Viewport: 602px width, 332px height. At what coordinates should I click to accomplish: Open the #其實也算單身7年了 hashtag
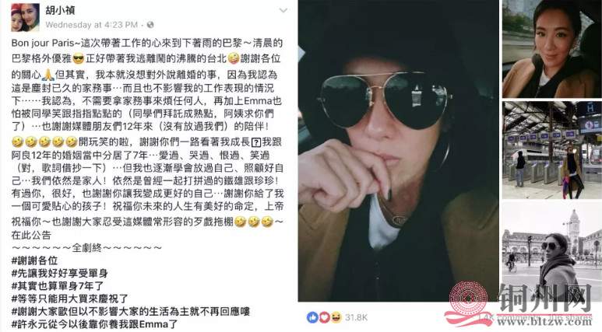[x=58, y=286]
